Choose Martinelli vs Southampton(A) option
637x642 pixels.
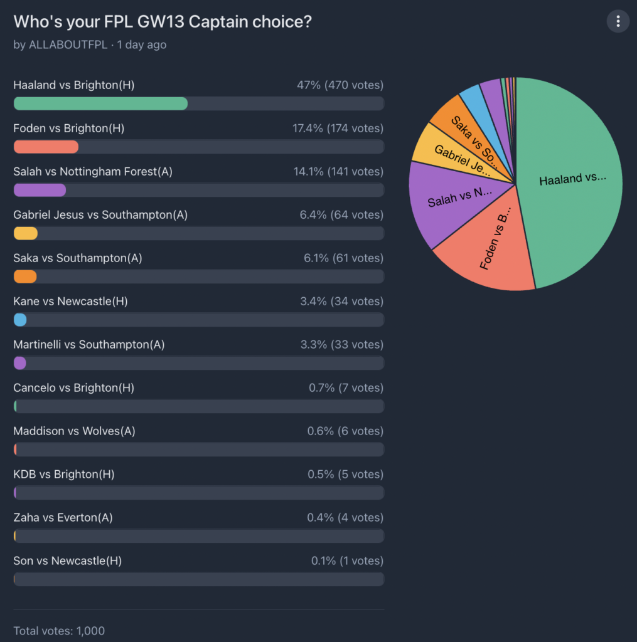89,345
